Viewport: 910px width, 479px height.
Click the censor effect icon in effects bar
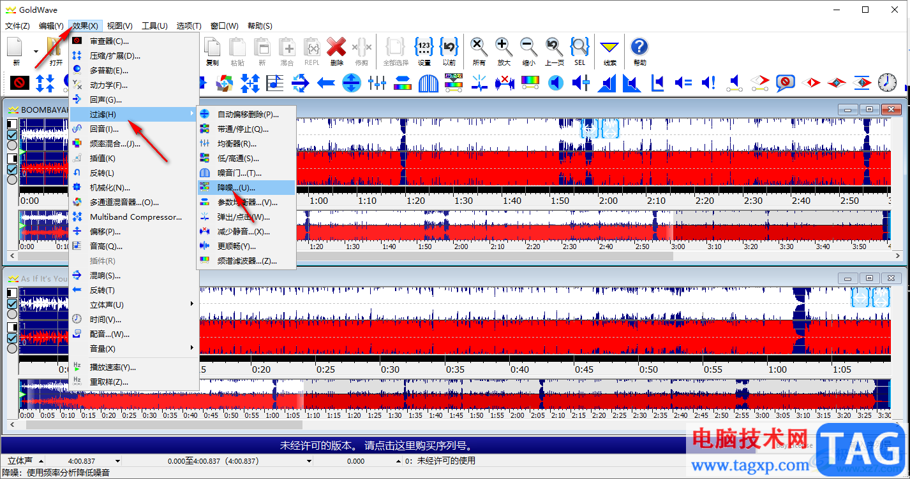tap(20, 83)
